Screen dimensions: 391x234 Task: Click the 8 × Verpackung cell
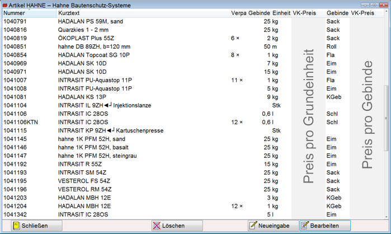(x=235, y=55)
